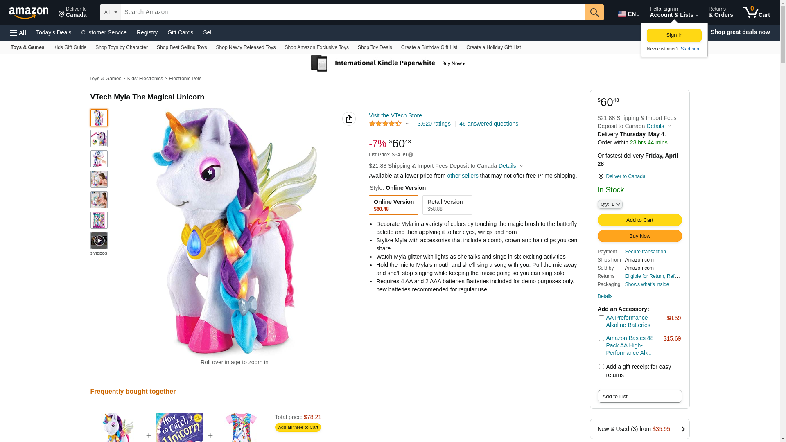Open the shopping cart
786x442 pixels.
(756, 12)
